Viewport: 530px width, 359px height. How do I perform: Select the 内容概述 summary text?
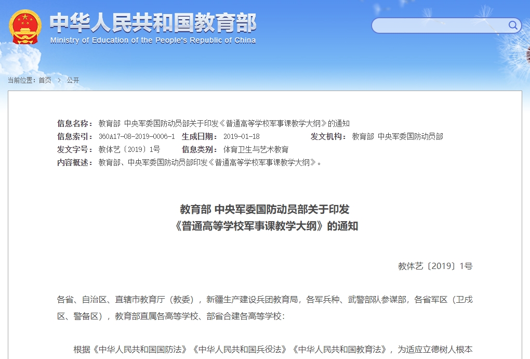[210, 163]
